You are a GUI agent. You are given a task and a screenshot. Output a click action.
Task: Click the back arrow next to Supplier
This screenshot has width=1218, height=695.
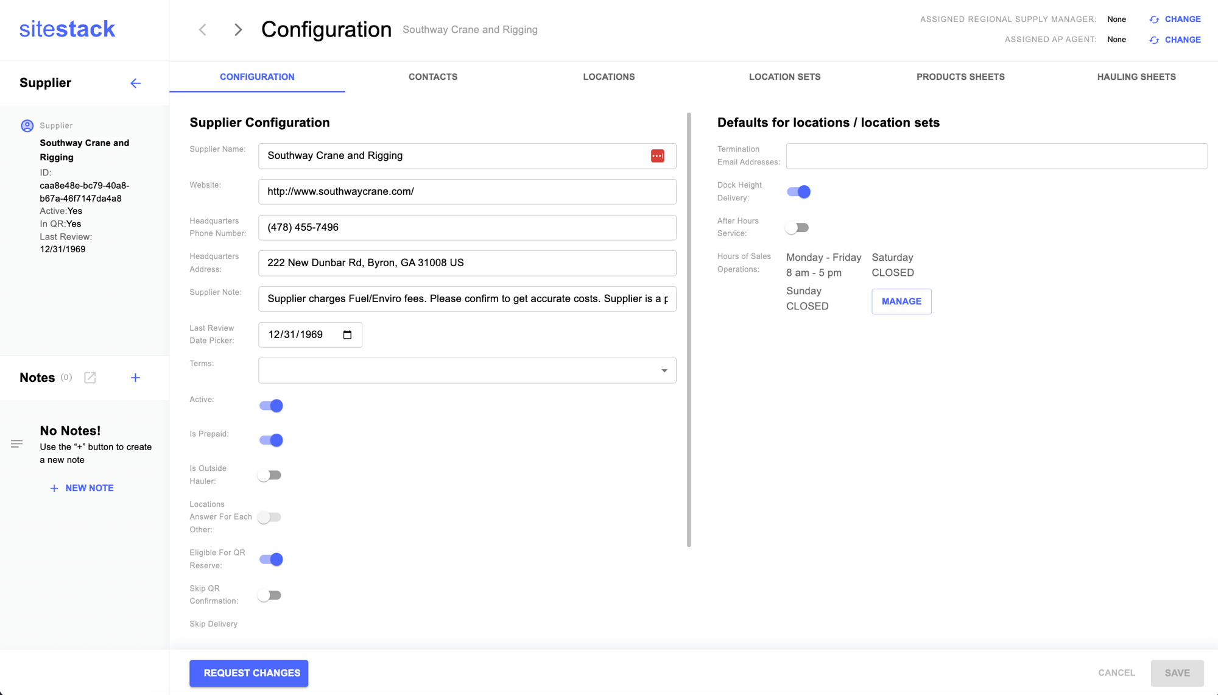135,83
